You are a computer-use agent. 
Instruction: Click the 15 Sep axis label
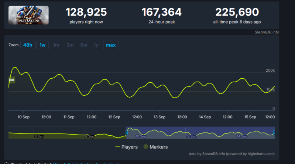(x=250, y=117)
